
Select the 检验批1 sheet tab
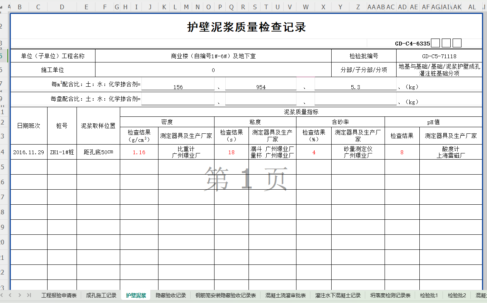(429, 295)
